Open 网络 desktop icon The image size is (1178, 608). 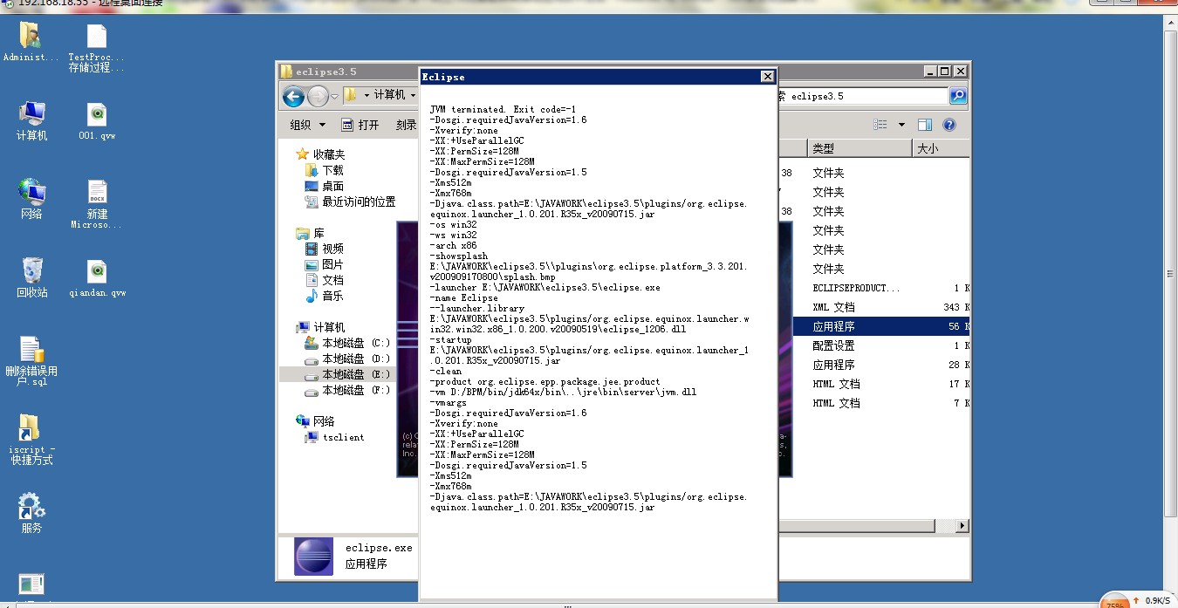(31, 199)
